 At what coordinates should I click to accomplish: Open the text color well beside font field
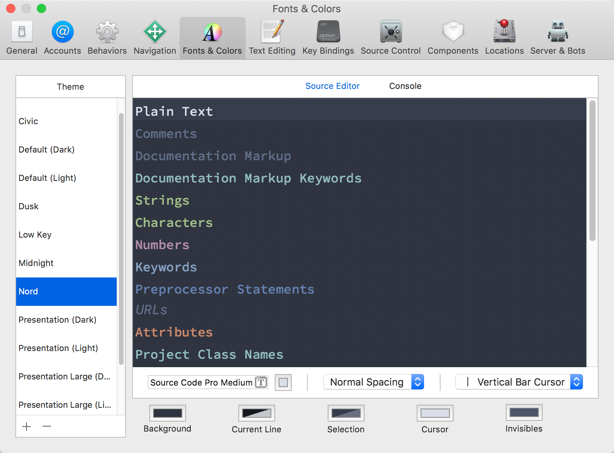click(x=283, y=382)
